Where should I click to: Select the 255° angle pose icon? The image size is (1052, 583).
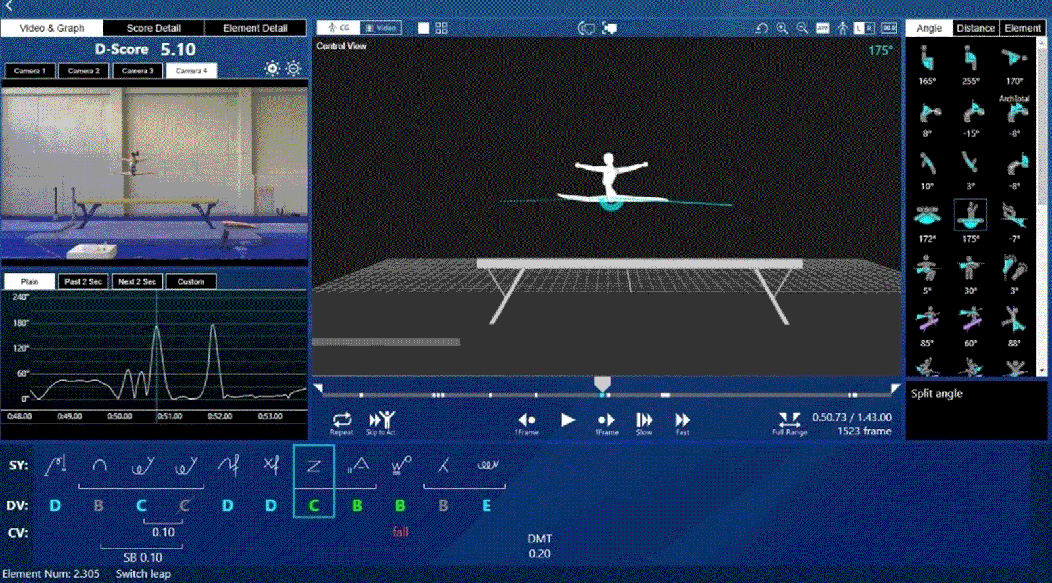click(970, 59)
